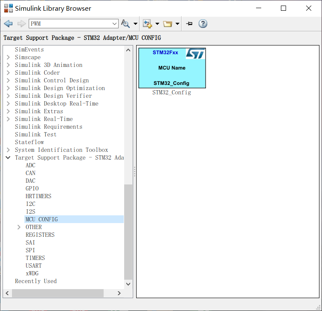Screen dimensions: 322x311
Task: Run the block search magnifier icon
Action: 125,24
